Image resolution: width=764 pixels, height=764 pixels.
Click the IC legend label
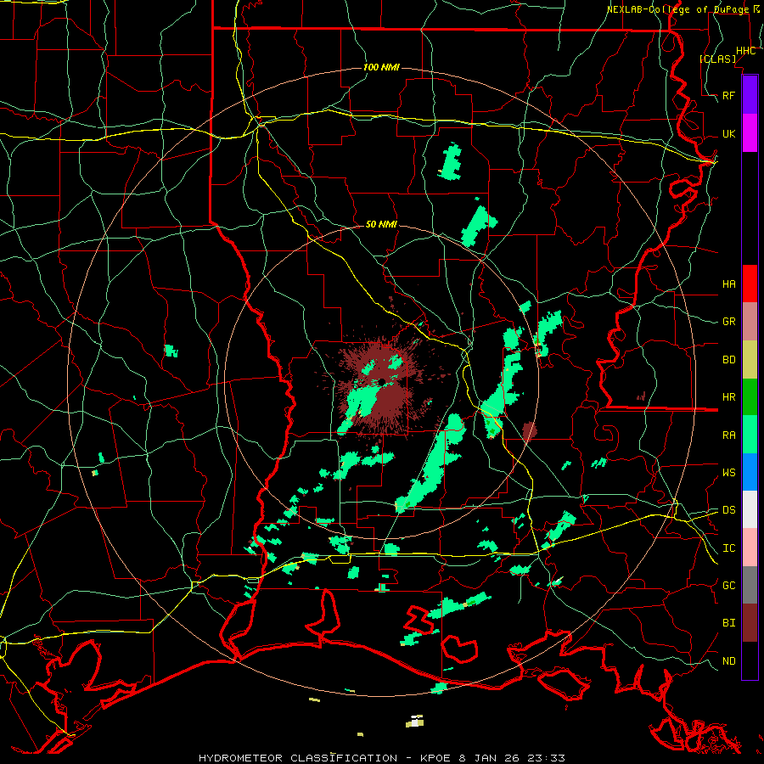pos(728,548)
